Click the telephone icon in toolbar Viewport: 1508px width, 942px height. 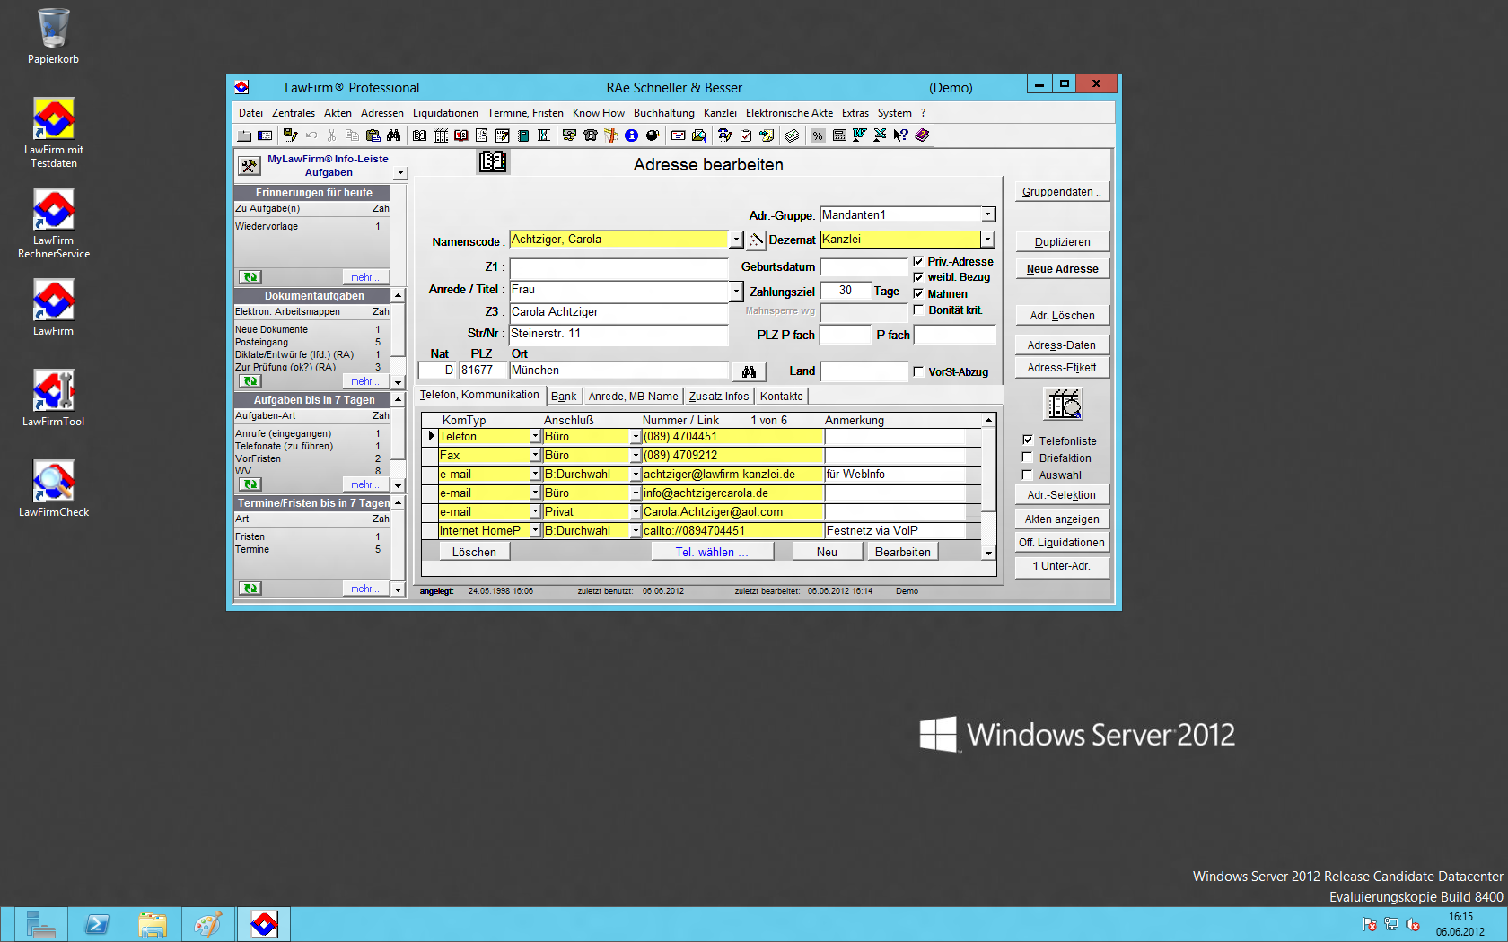pos(590,135)
